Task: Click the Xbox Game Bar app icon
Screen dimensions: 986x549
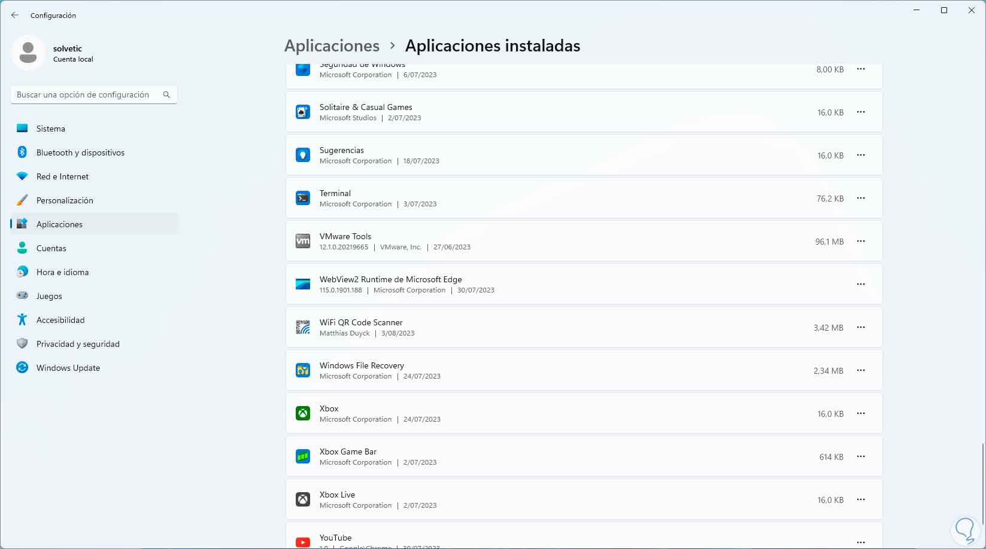Action: [303, 456]
